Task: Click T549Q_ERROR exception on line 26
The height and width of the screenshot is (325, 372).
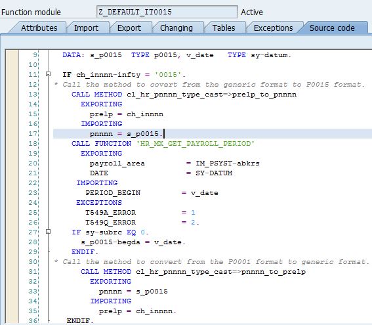Action: [111, 223]
